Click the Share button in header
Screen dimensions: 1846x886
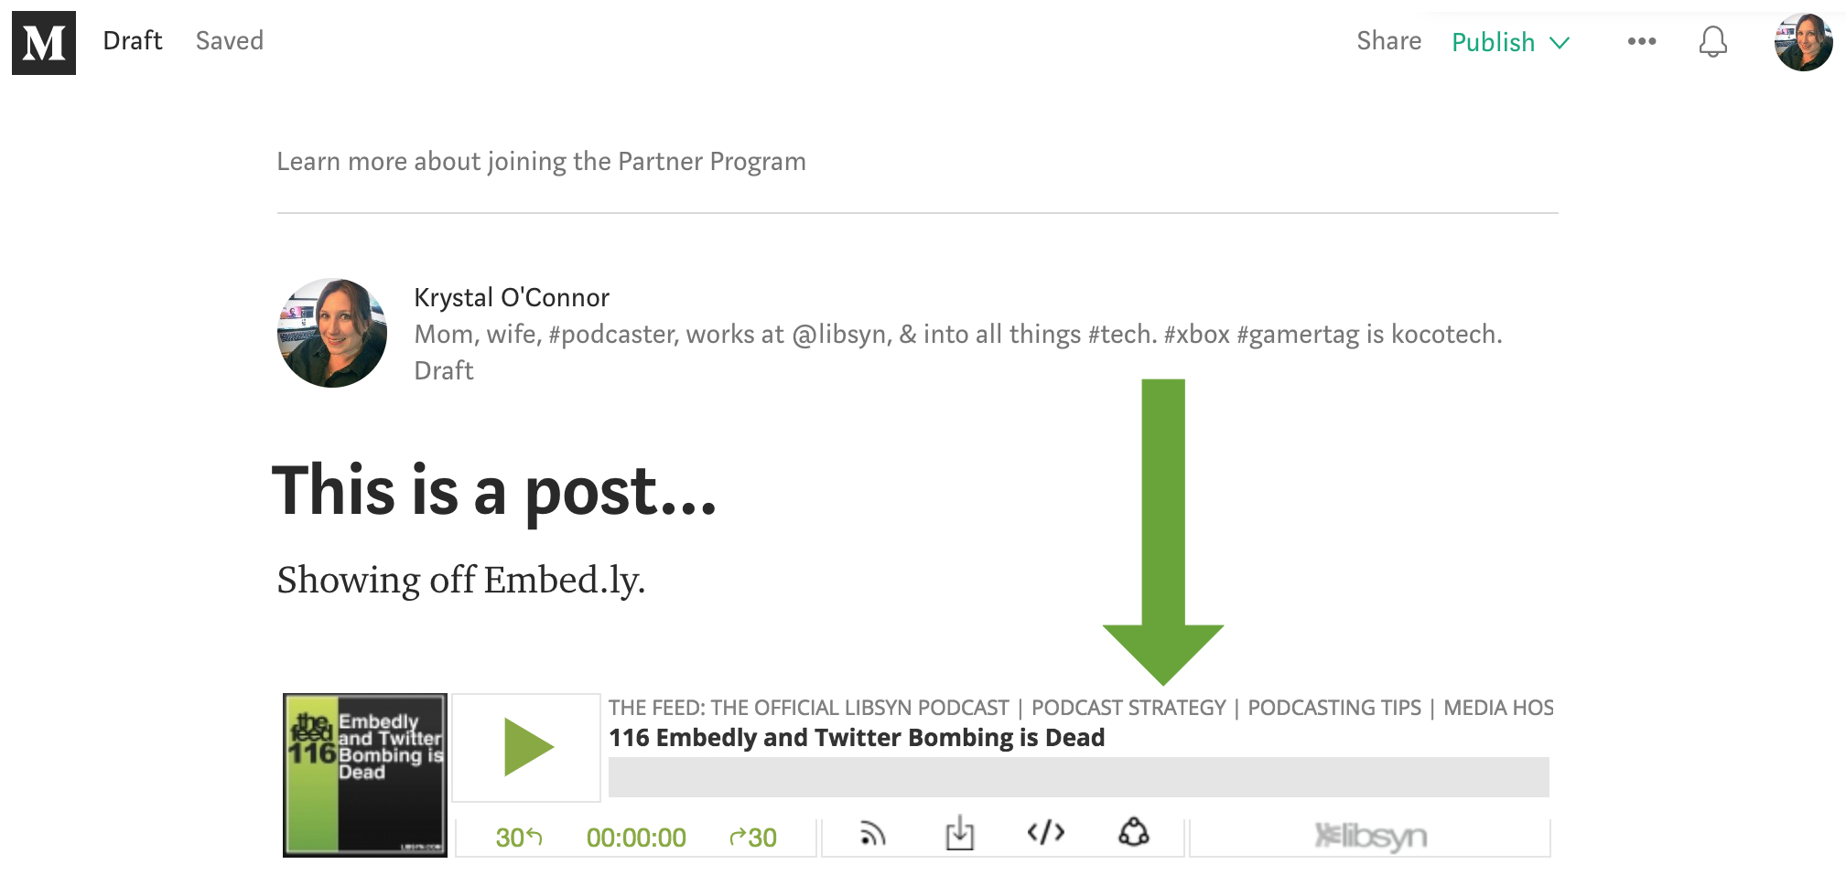point(1388,41)
